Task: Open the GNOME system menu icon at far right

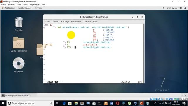Action: pyautogui.click(x=185, y=8)
